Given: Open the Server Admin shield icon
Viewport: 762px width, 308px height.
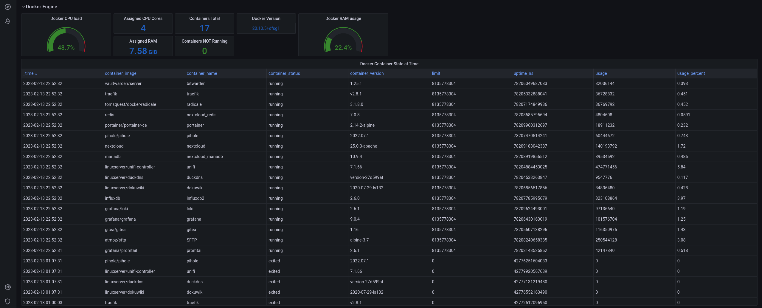Looking at the screenshot, I should tap(8, 301).
